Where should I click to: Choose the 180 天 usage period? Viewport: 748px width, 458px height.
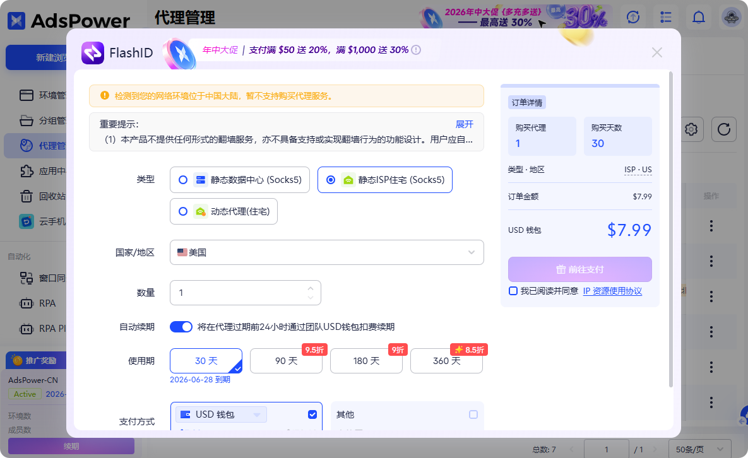366,361
